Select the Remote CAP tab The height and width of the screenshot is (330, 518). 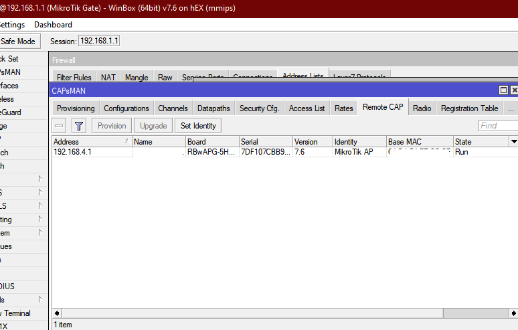click(x=383, y=107)
